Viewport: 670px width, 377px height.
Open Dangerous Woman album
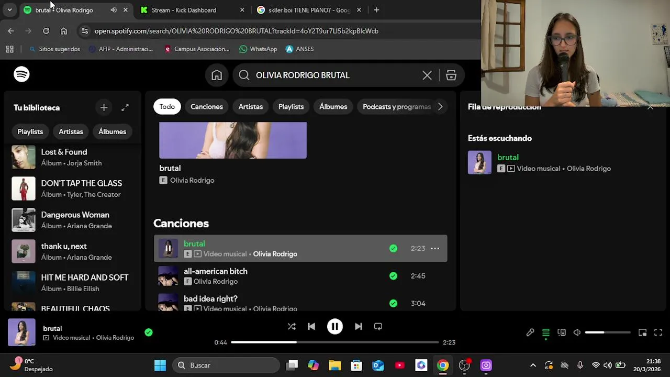(73, 220)
